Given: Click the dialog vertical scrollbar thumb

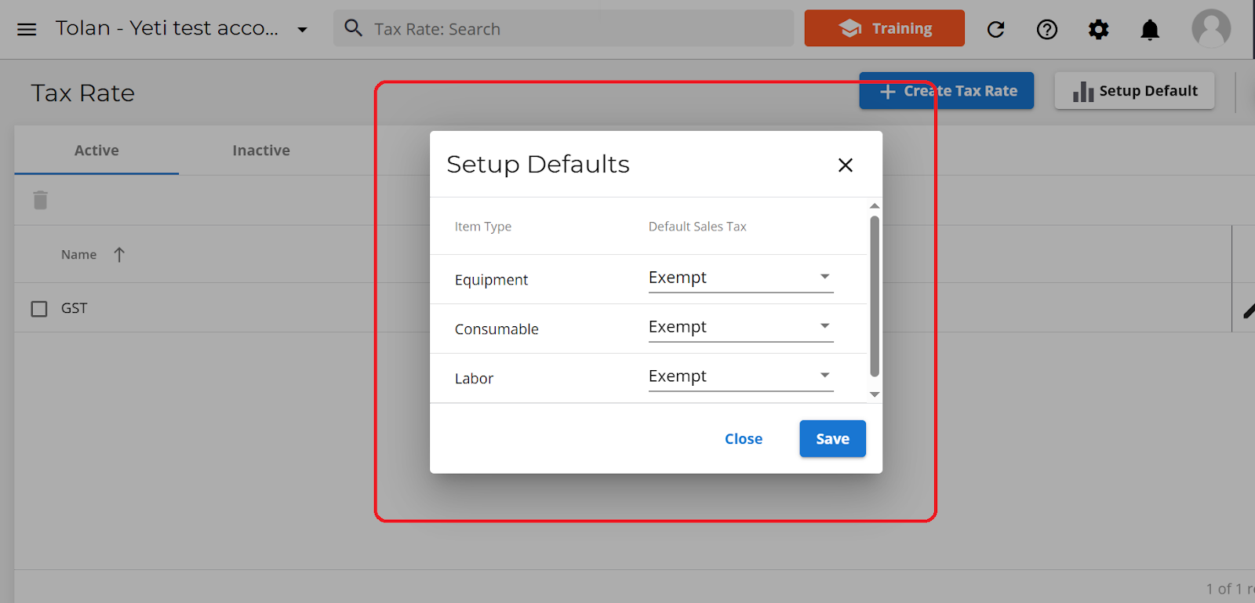Looking at the screenshot, I should (x=875, y=296).
